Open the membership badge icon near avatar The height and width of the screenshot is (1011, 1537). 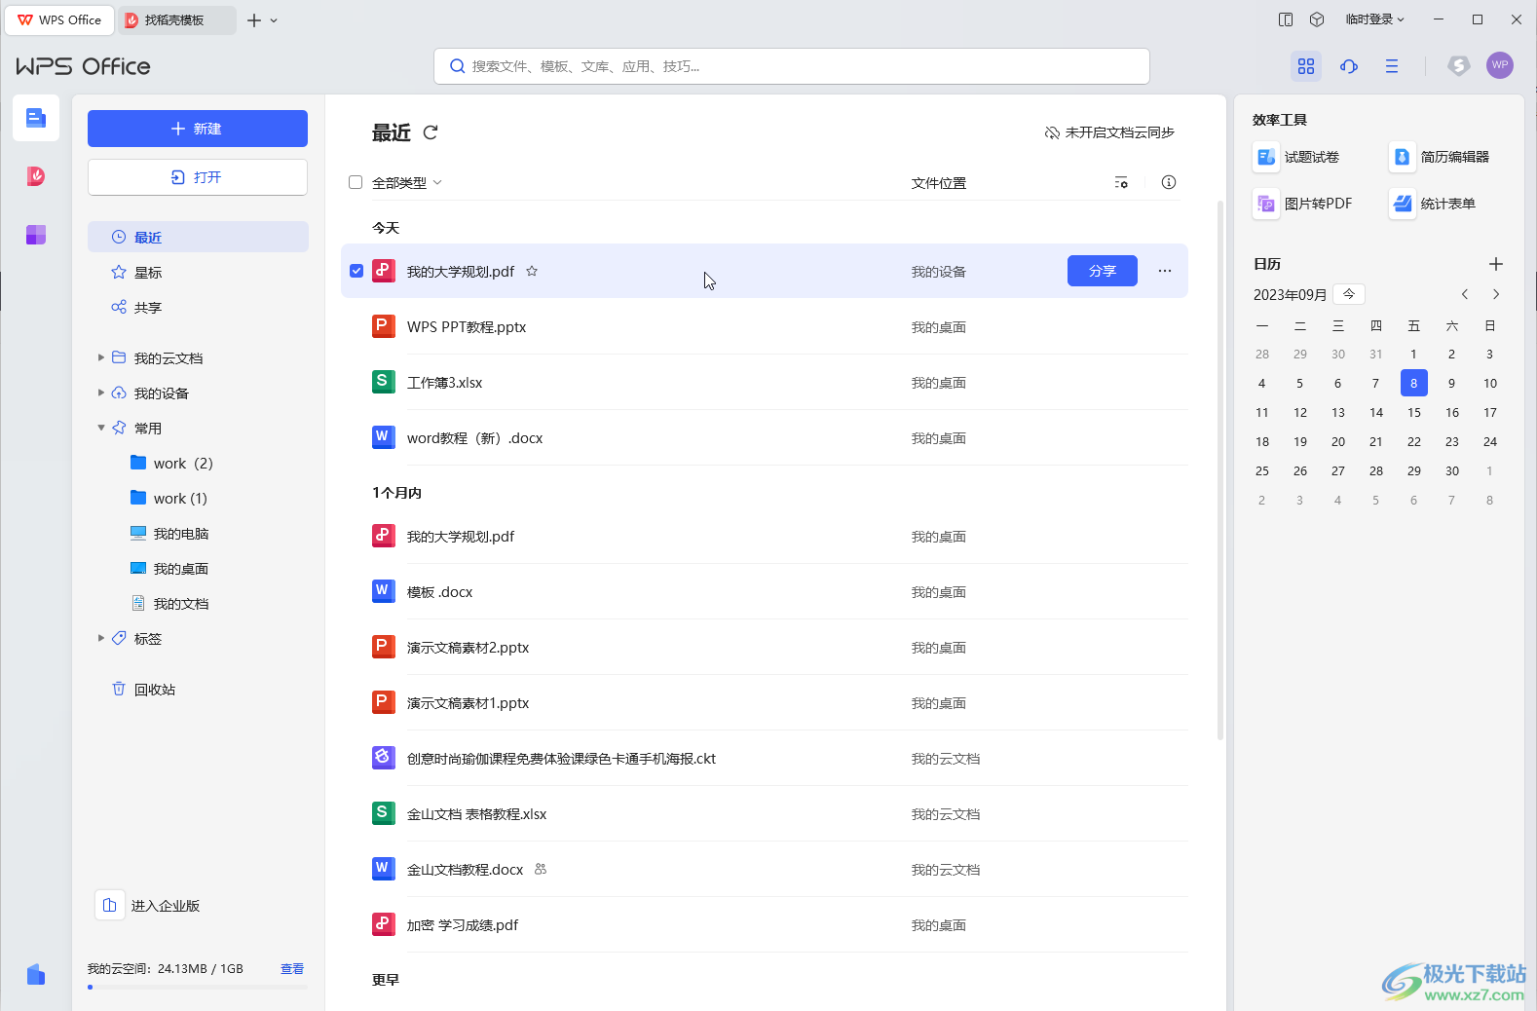pyautogui.click(x=1458, y=65)
